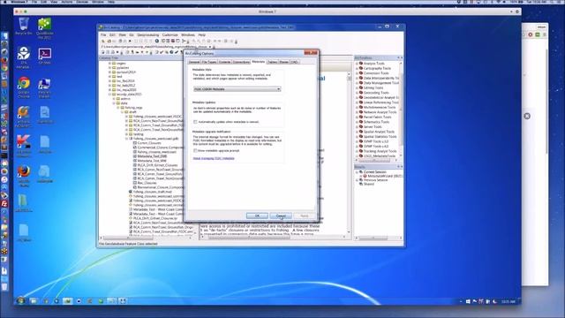This screenshot has height=318, width=565.
Task: Collapse Current Session in Results panel
Action: [x=357, y=172]
